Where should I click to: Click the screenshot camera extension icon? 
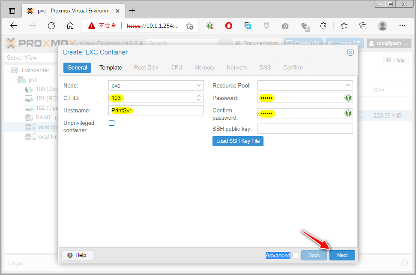point(285,26)
